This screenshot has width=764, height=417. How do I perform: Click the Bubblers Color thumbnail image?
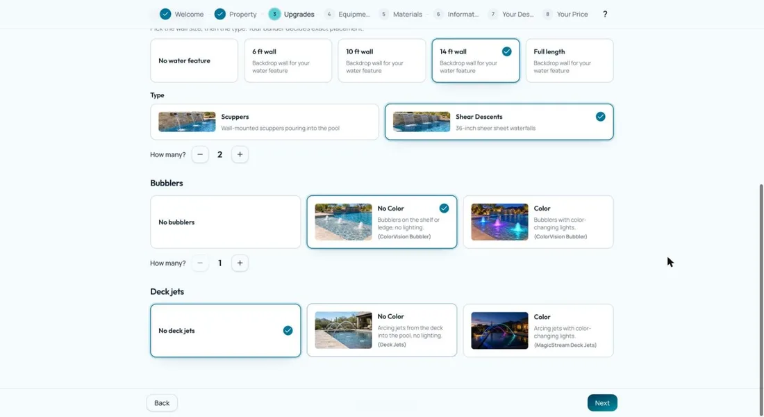coord(499,222)
